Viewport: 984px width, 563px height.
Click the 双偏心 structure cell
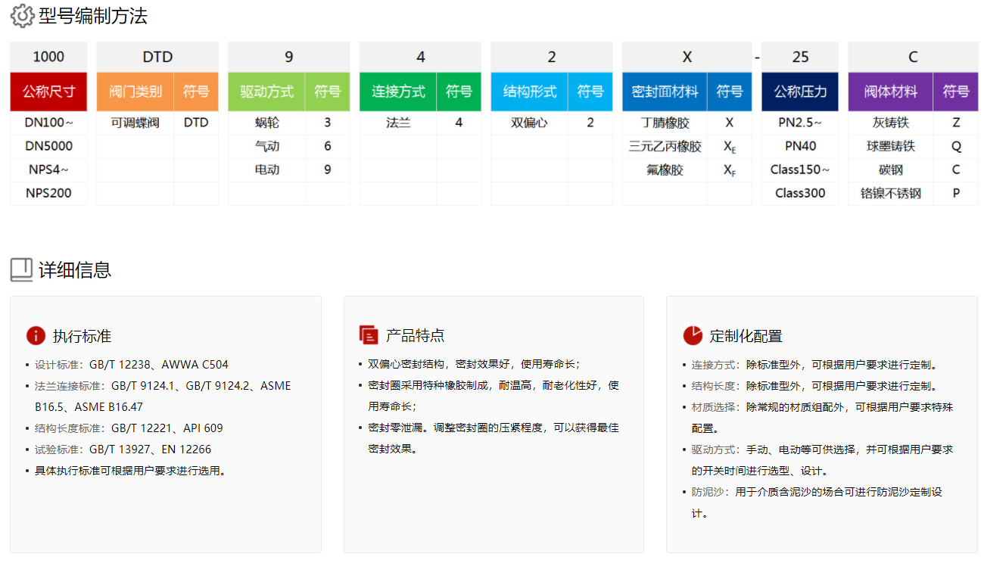[529, 123]
